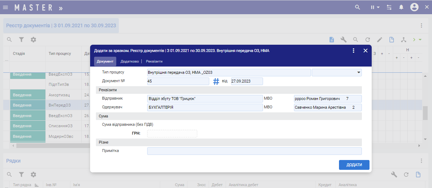Click the document date field 27.09.2023
This screenshot has width=432, height=188.
[x=246, y=81]
